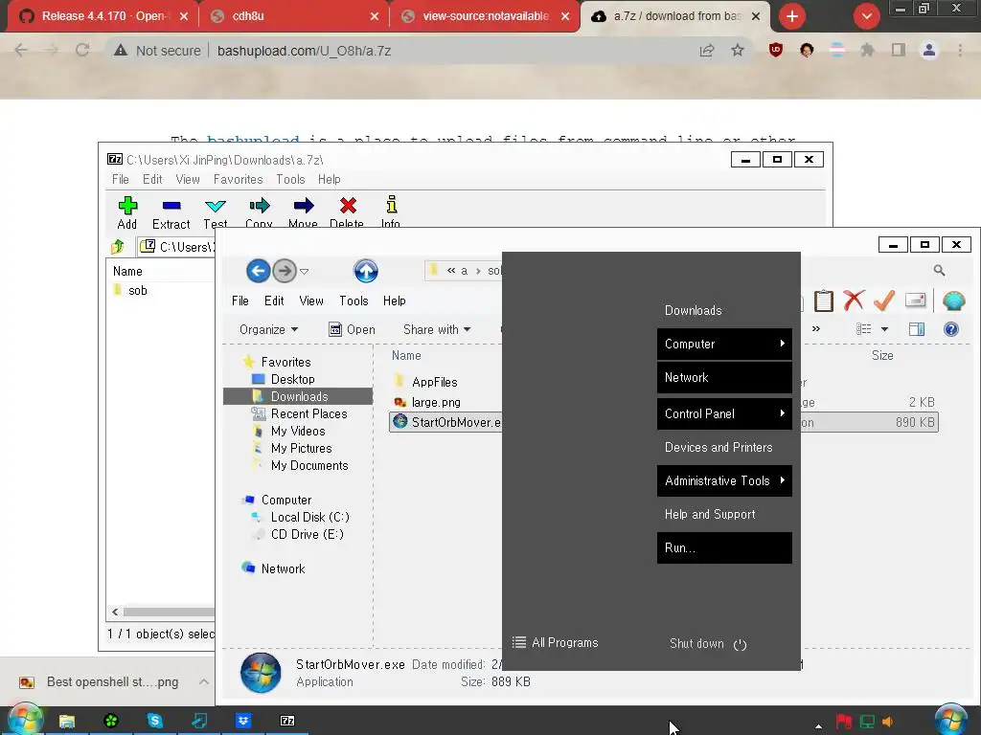Show hidden system tray icons
This screenshot has height=735, width=981.
pos(818,725)
